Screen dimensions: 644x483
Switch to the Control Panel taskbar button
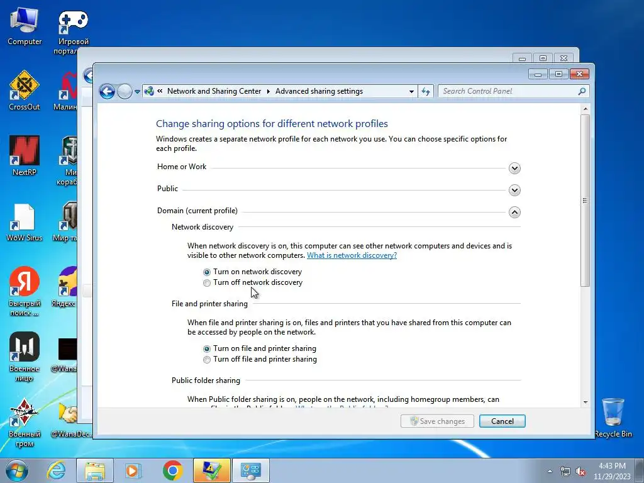tap(250, 470)
